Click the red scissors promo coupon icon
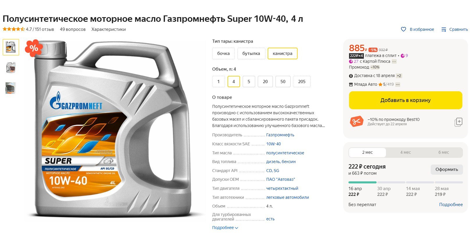Image resolution: width=474 pixels, height=236 pixels. (x=357, y=121)
